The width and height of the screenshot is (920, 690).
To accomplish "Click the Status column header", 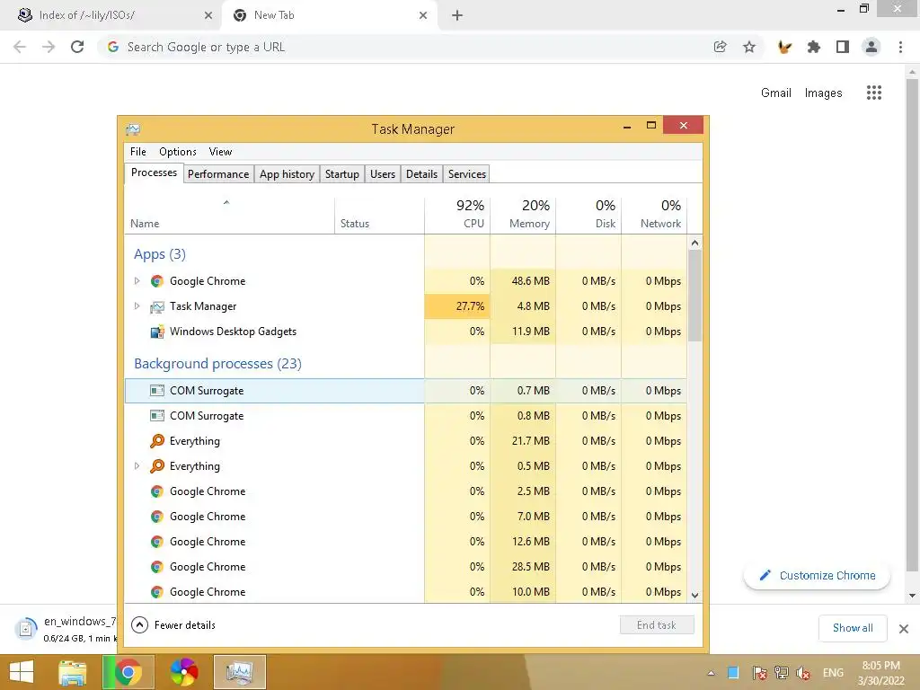I will 380,215.
